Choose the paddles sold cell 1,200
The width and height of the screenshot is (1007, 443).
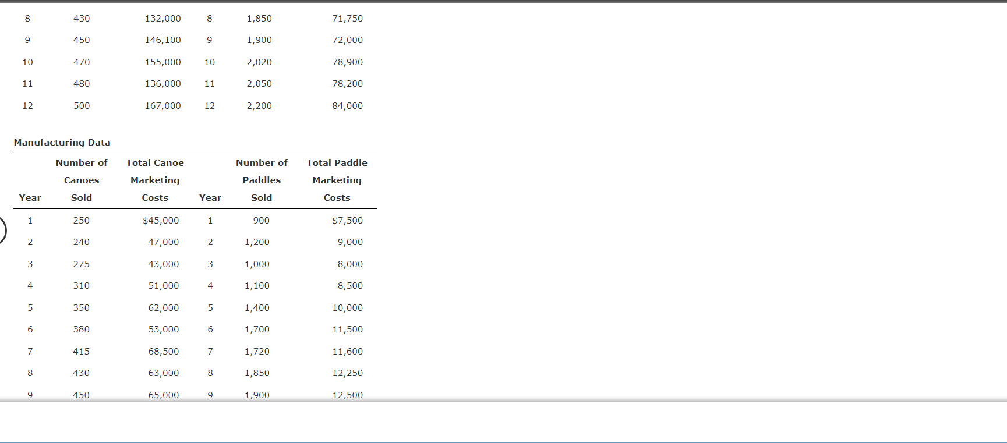pos(257,242)
